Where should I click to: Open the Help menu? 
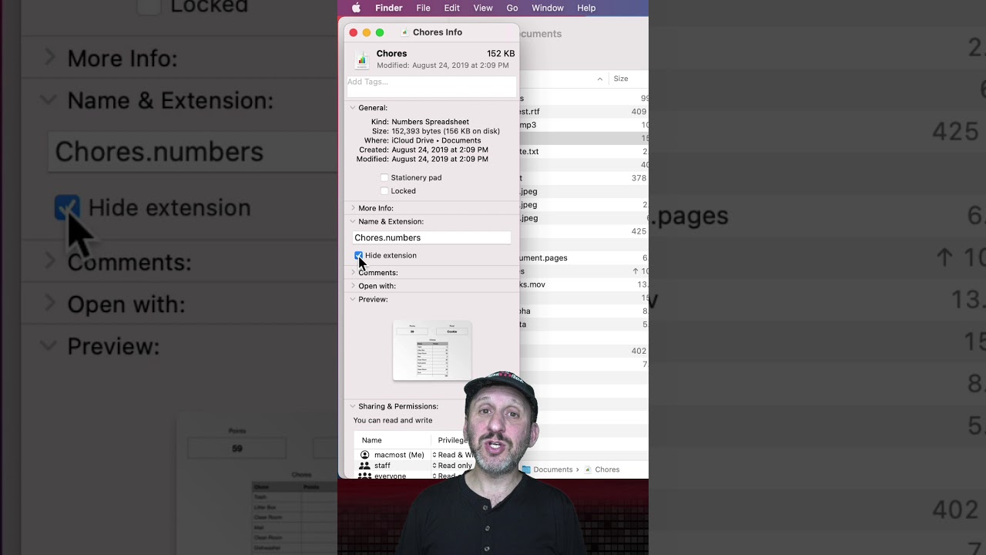point(586,8)
